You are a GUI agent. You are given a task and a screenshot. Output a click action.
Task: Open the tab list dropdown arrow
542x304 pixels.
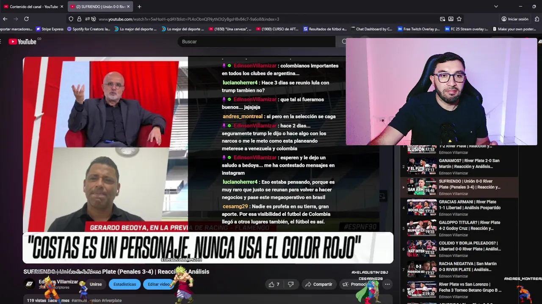pyautogui.click(x=496, y=7)
